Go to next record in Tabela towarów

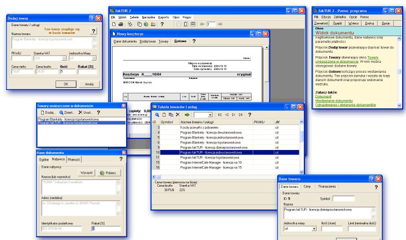pyautogui.click(x=234, y=114)
